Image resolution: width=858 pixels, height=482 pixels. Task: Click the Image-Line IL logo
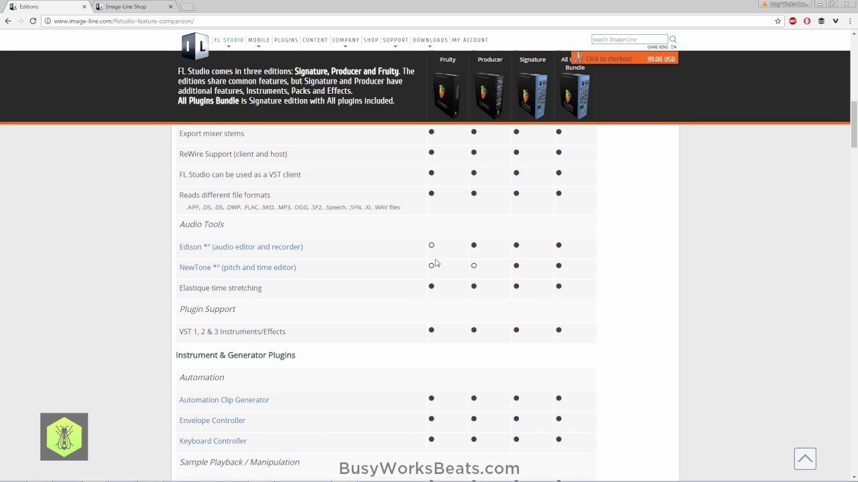pyautogui.click(x=195, y=46)
